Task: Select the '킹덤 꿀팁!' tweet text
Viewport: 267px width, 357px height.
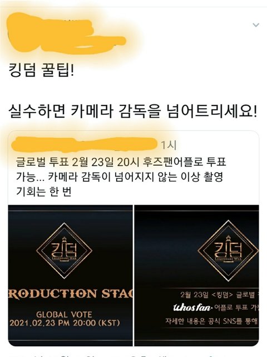Action: click(x=41, y=71)
